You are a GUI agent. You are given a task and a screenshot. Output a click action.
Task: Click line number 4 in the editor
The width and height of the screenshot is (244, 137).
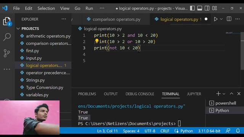[x=84, y=54]
